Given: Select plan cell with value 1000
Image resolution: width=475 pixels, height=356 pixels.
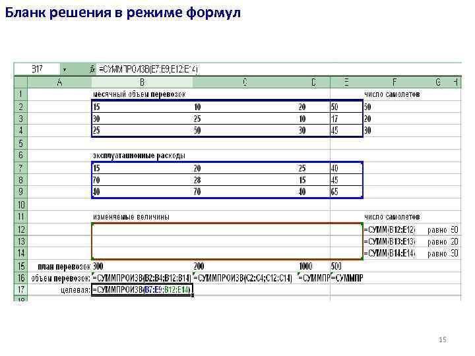Looking at the screenshot, I should [313, 266].
